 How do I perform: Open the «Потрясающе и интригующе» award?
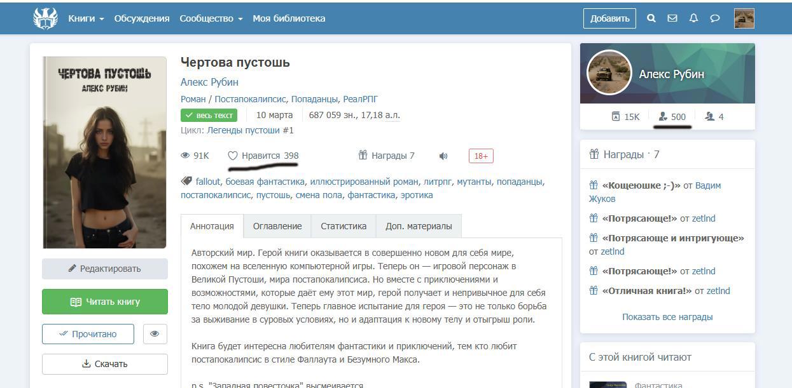[x=673, y=238]
